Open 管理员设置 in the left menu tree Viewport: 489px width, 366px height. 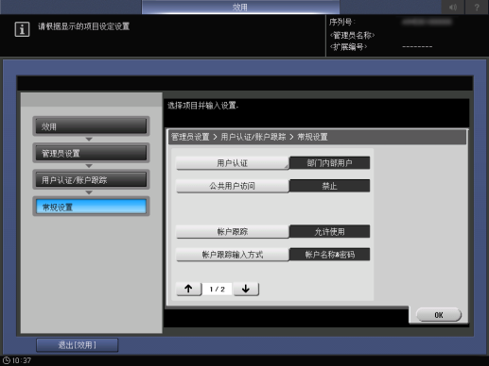click(91, 153)
